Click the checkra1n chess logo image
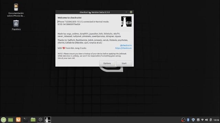The image size is (220, 123). click(126, 22)
